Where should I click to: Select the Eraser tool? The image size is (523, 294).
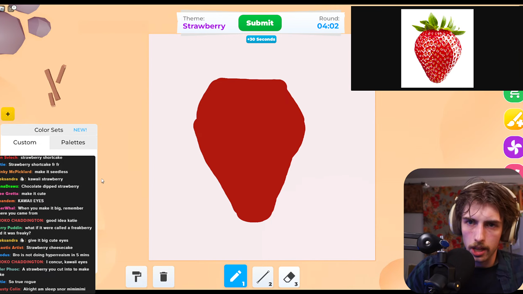tap(289, 277)
